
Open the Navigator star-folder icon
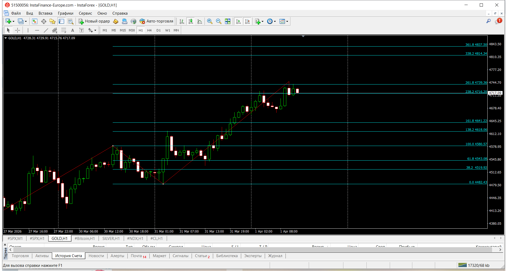click(52, 21)
